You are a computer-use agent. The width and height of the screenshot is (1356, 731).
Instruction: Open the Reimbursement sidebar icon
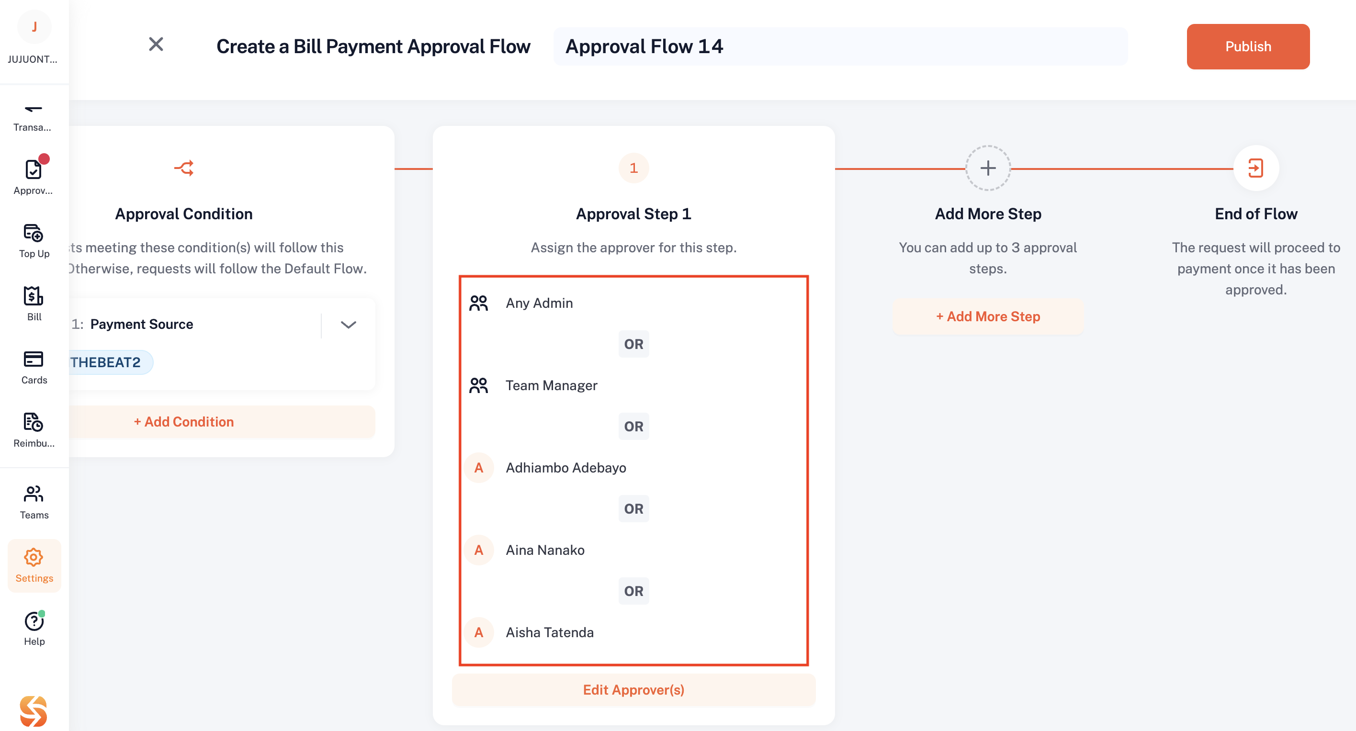tap(34, 430)
